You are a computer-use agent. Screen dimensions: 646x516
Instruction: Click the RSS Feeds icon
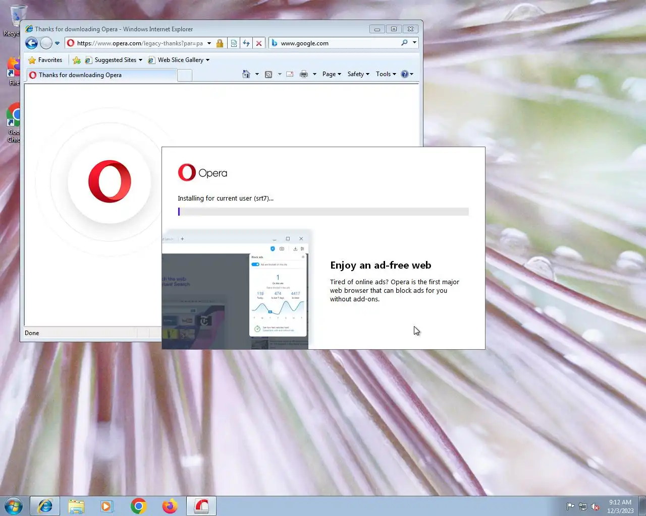[268, 74]
